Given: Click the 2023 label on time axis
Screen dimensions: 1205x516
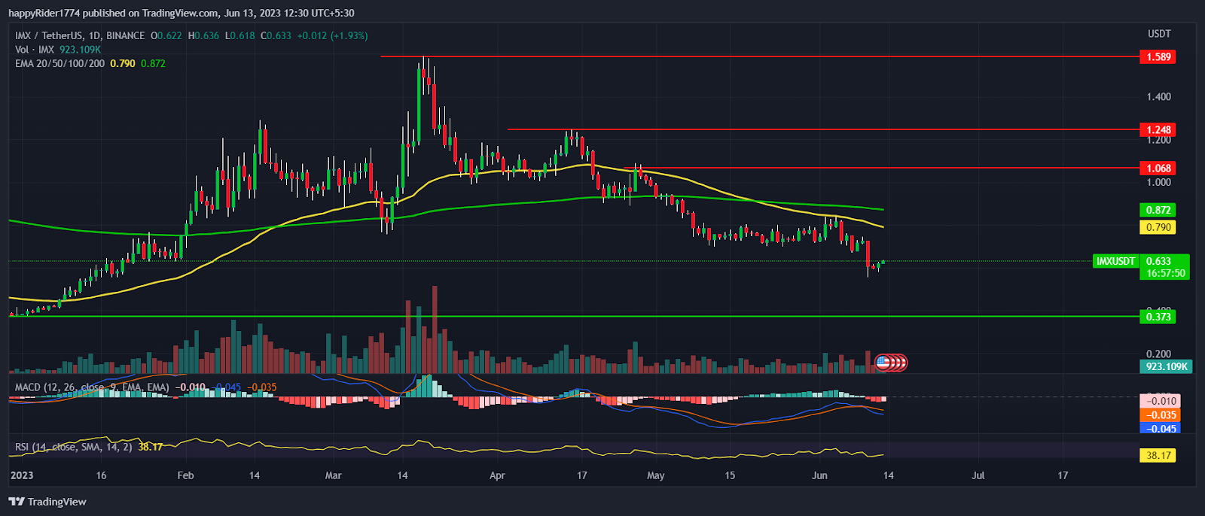Looking at the screenshot, I should pyautogui.click(x=22, y=475).
